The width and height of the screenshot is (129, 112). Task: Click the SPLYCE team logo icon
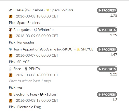coord(78,49)
